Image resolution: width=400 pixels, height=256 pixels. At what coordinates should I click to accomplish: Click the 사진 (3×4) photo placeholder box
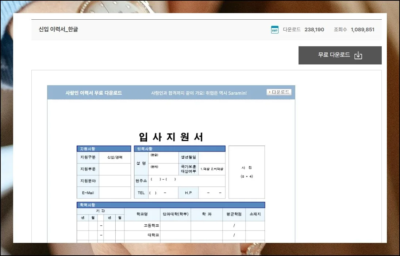(247, 172)
